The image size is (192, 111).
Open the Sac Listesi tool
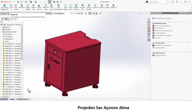16,6
